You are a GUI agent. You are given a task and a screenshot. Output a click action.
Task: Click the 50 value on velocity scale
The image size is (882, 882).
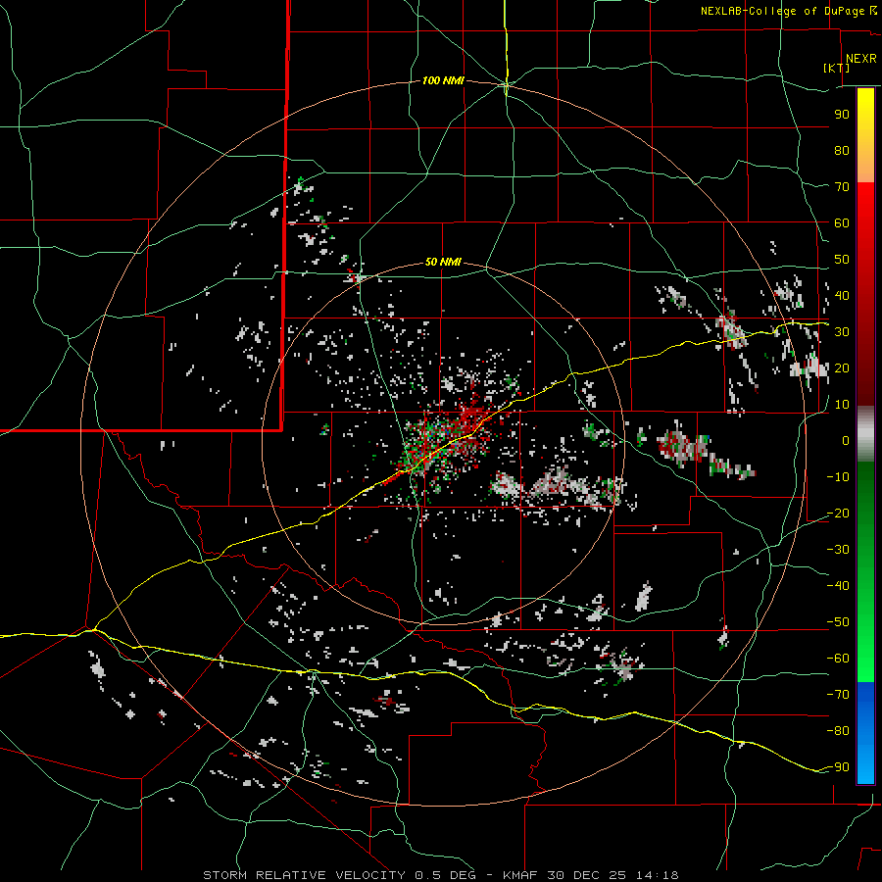coord(842,260)
